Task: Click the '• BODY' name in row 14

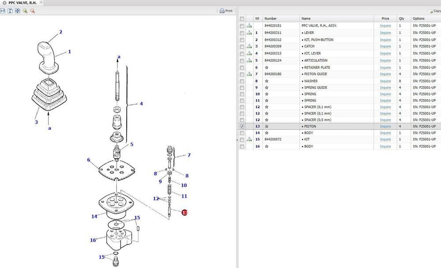Action: tap(307, 133)
